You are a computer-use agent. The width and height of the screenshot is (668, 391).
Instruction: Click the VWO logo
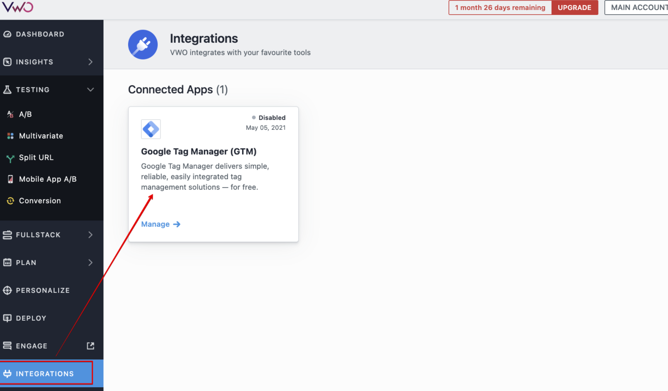coord(17,7)
